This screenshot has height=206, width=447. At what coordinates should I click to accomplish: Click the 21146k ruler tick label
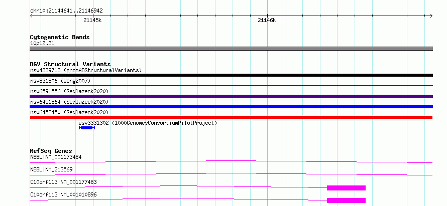coord(267,20)
